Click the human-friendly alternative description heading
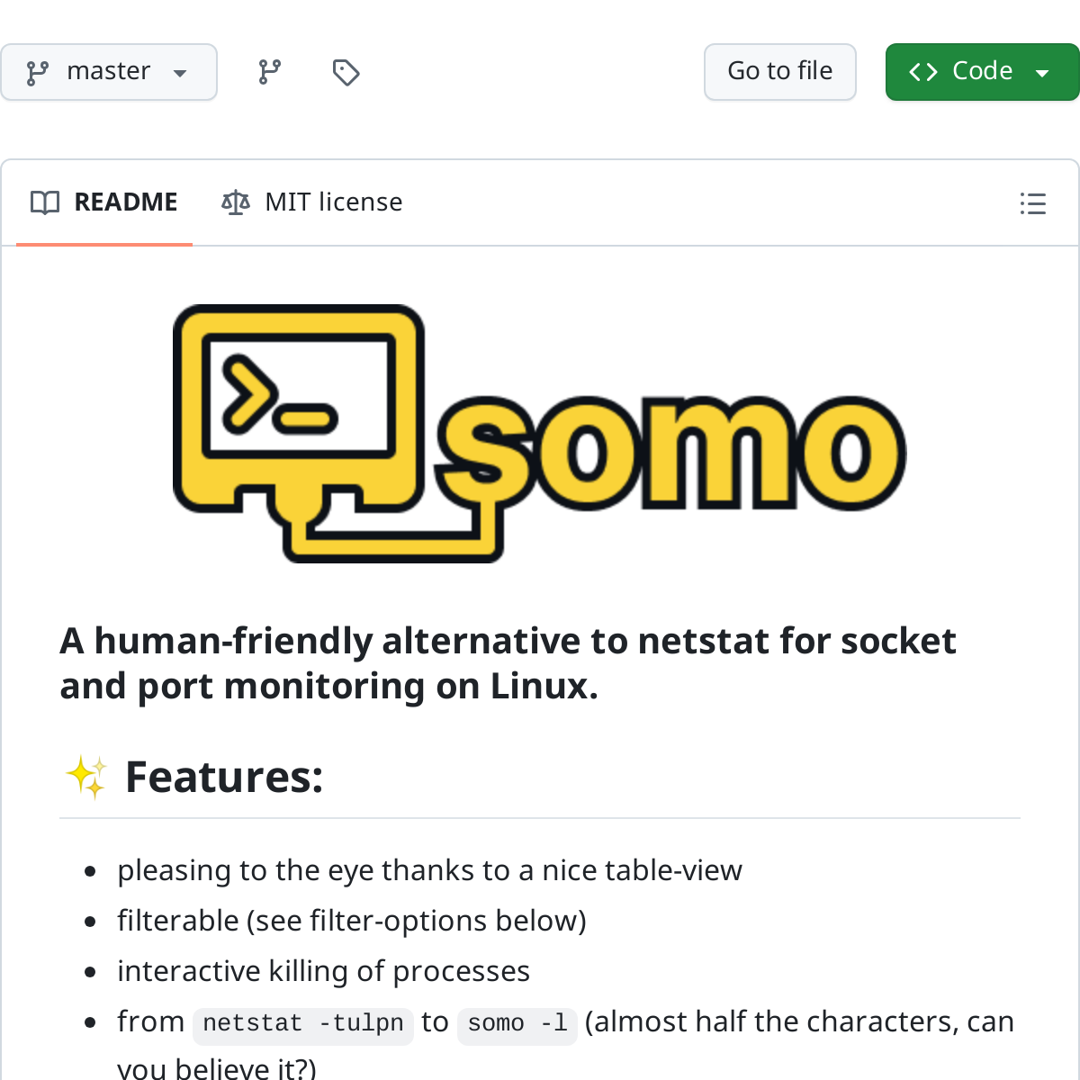The image size is (1080, 1080). coord(508,663)
